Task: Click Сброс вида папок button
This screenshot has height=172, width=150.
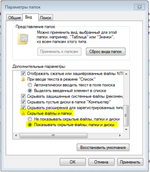Action: [x=106, y=52]
